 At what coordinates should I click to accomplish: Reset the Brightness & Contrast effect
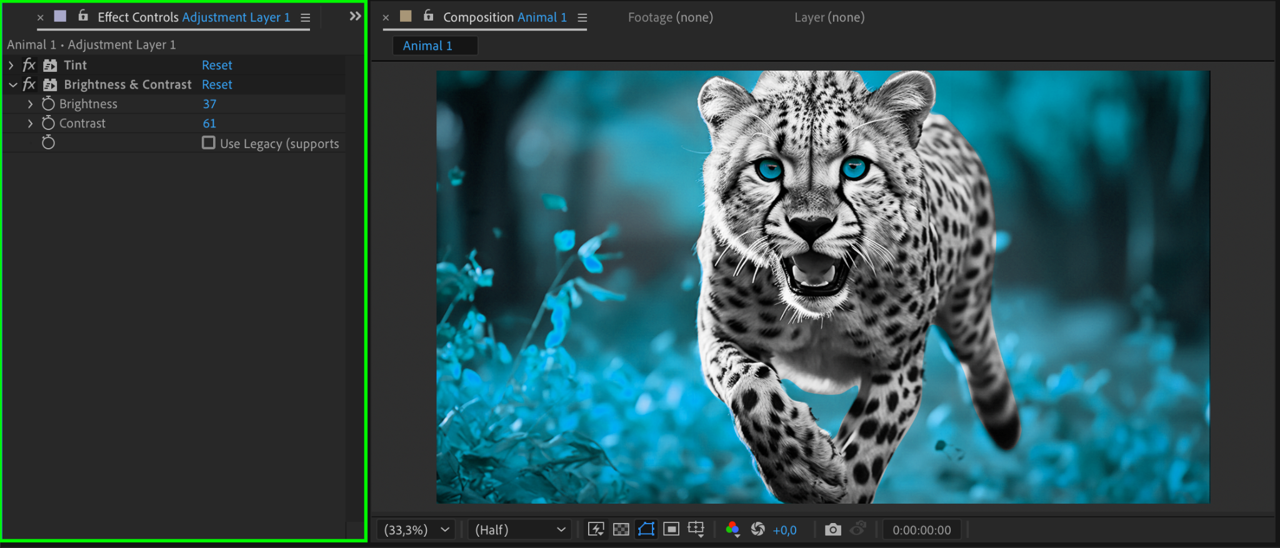coord(217,84)
